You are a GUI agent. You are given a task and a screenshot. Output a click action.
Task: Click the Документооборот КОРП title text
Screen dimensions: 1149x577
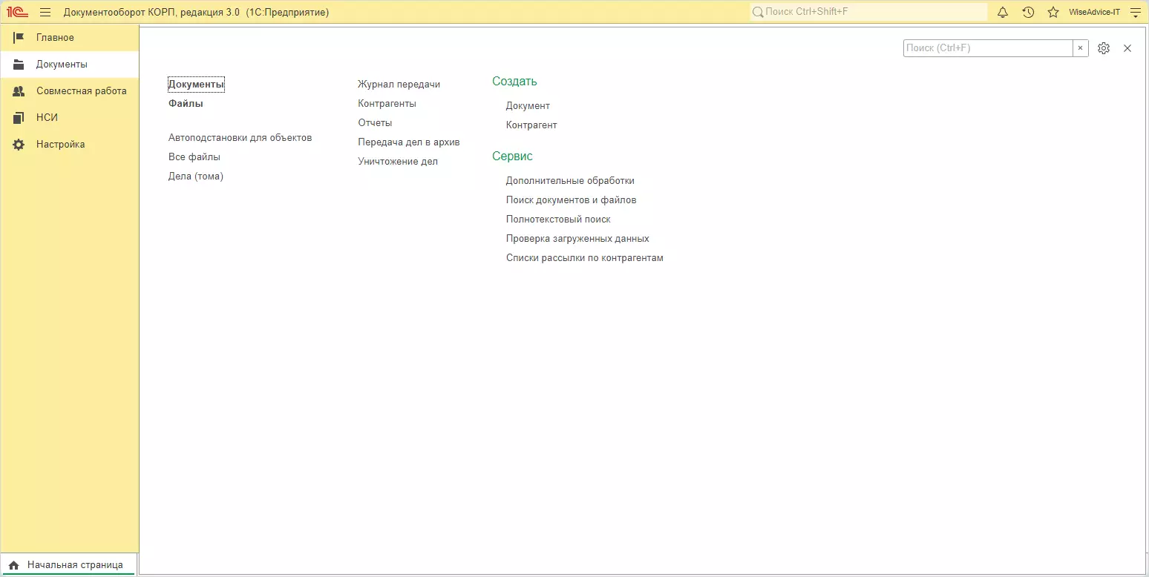(196, 12)
